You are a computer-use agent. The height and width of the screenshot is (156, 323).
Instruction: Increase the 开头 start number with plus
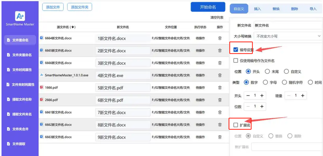tap(262, 96)
